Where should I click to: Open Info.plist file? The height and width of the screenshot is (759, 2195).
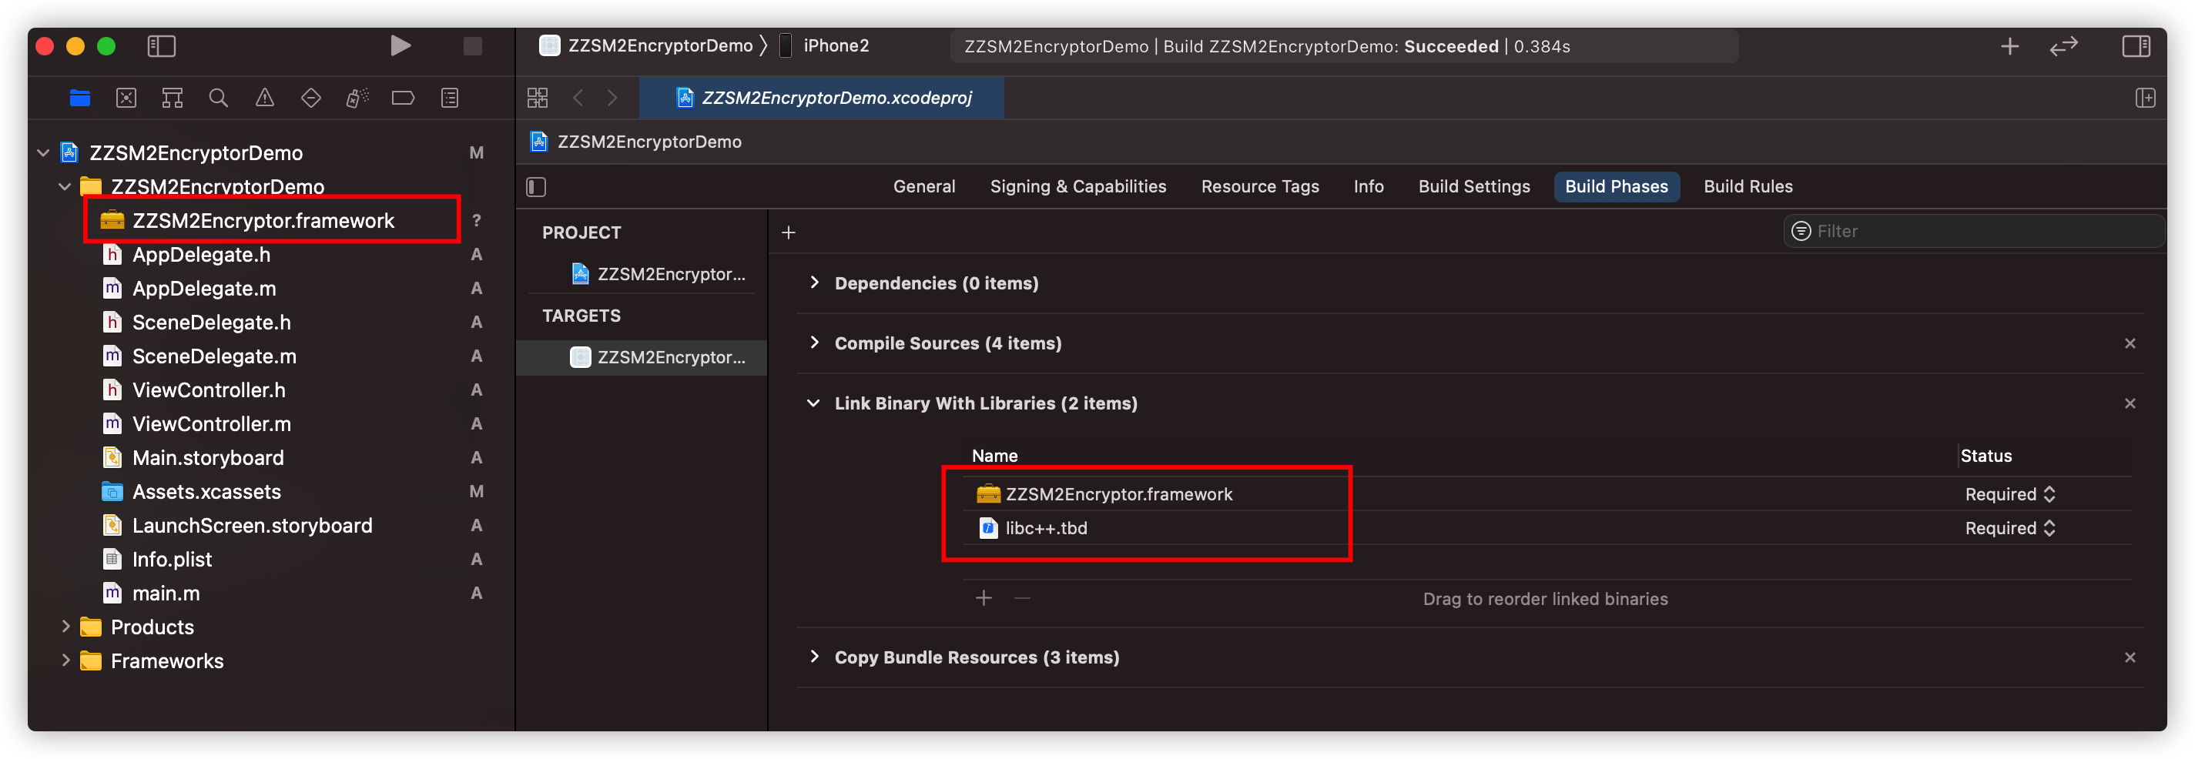pyautogui.click(x=172, y=559)
